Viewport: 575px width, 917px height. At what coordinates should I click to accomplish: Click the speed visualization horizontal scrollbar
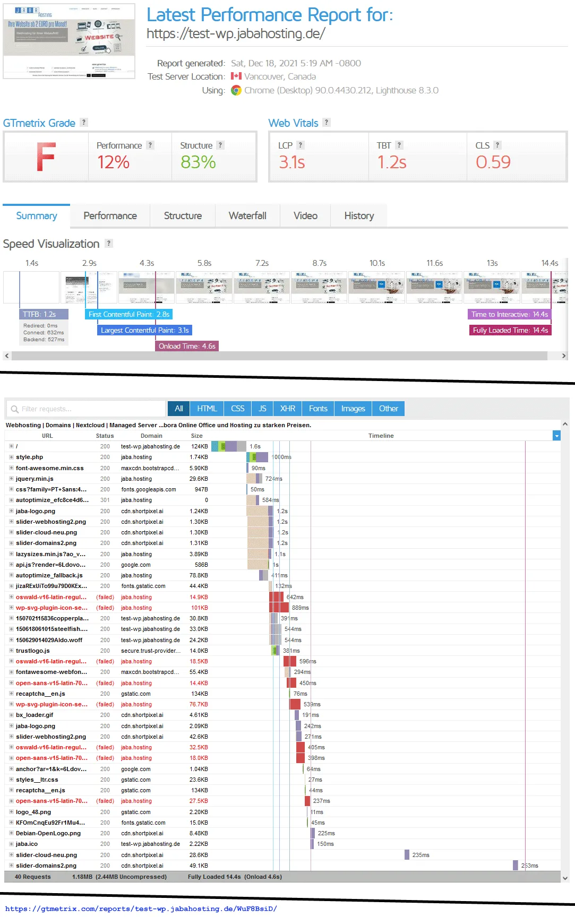click(x=279, y=356)
